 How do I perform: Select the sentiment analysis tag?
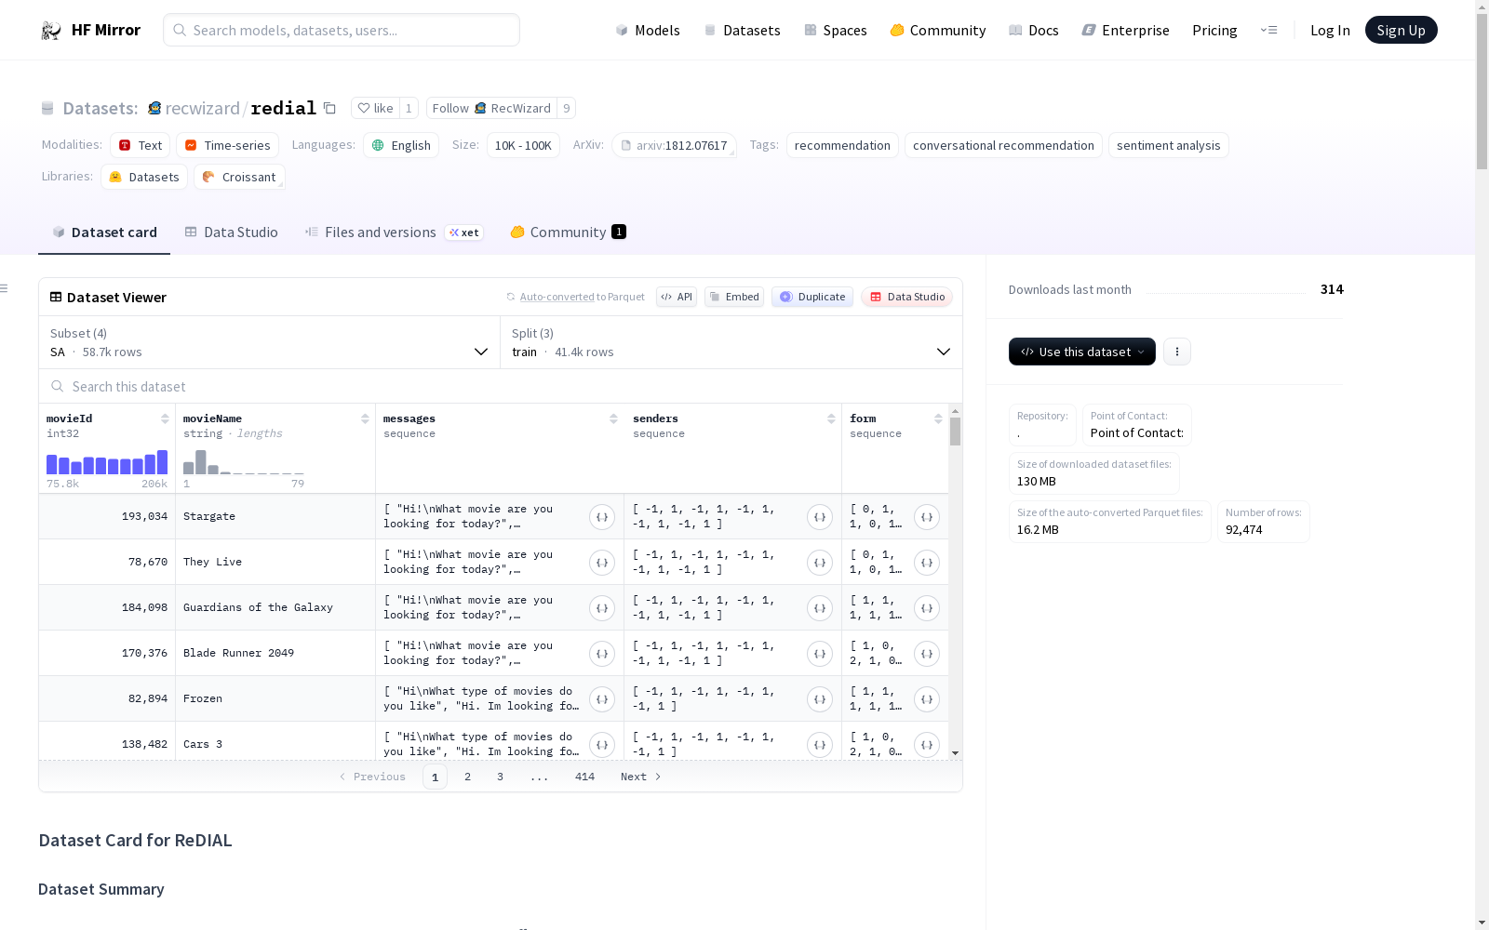pos(1168,145)
